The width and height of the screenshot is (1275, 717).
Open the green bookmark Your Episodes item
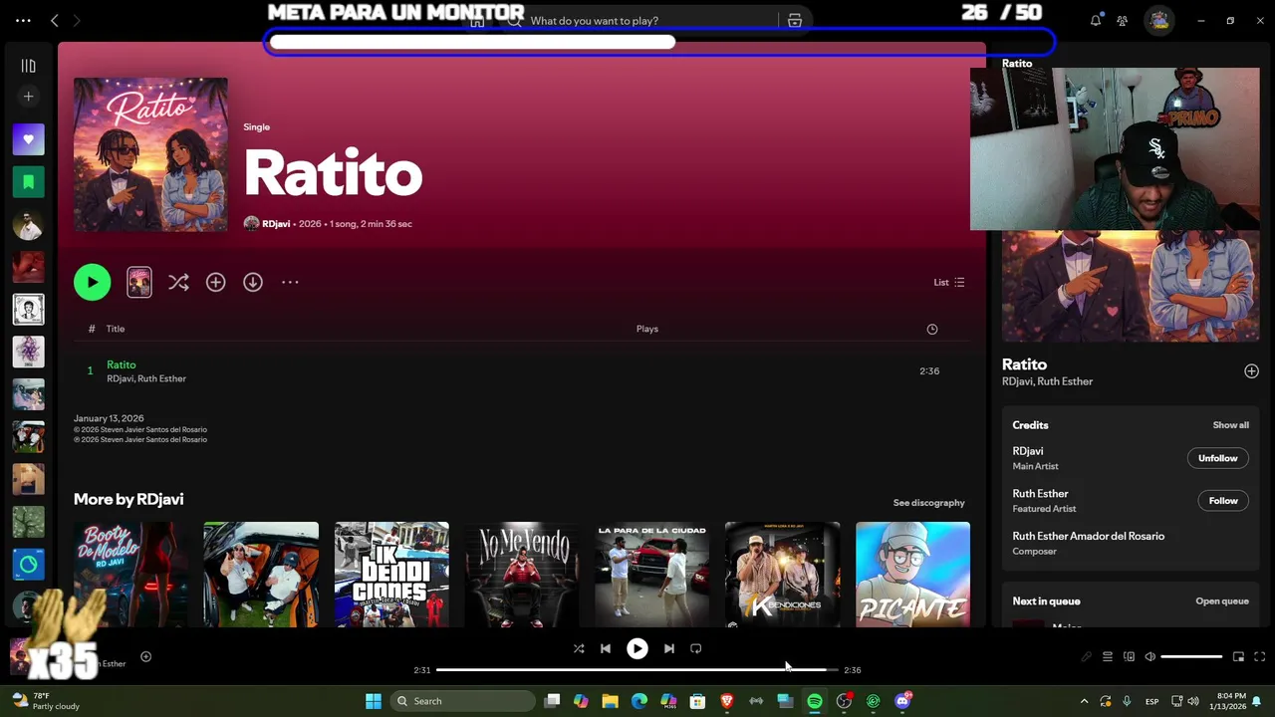pos(28,182)
